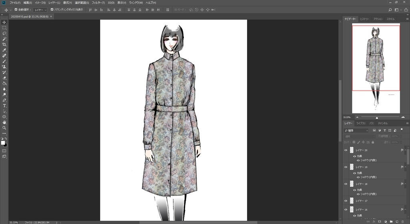Open the Filter menu
Screen dimensions: 410x224
pyautogui.click(x=98, y=3)
